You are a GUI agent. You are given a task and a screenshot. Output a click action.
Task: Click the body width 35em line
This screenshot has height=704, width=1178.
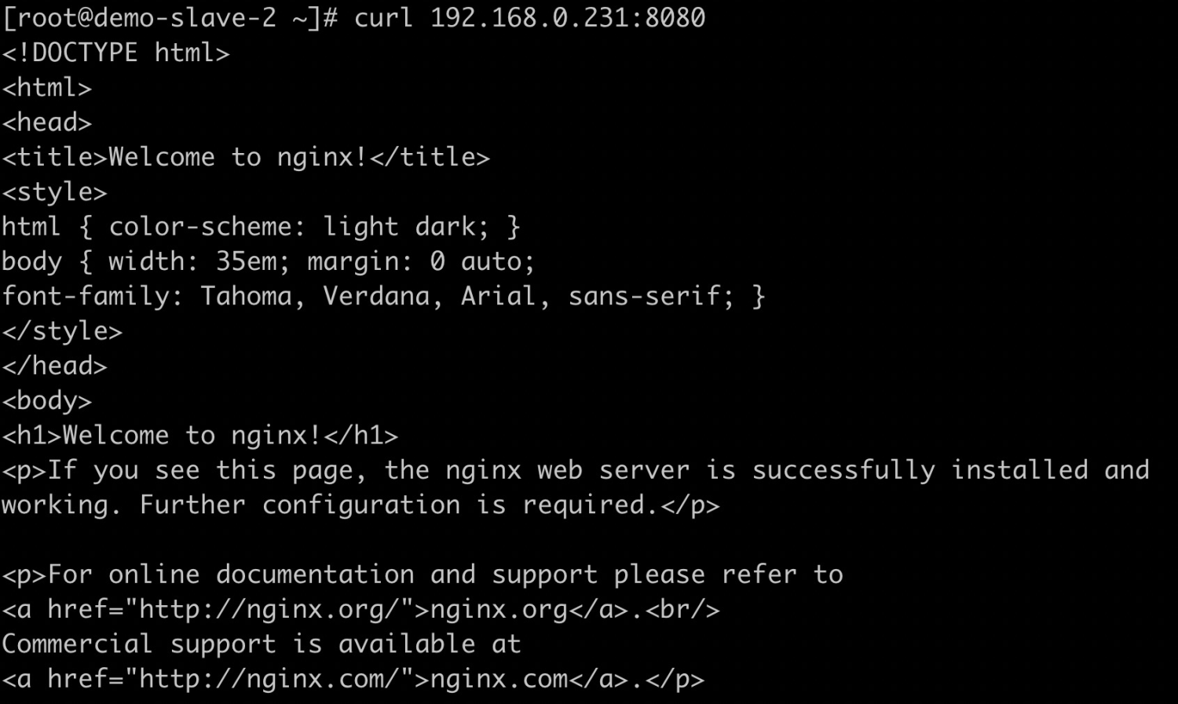[268, 261]
